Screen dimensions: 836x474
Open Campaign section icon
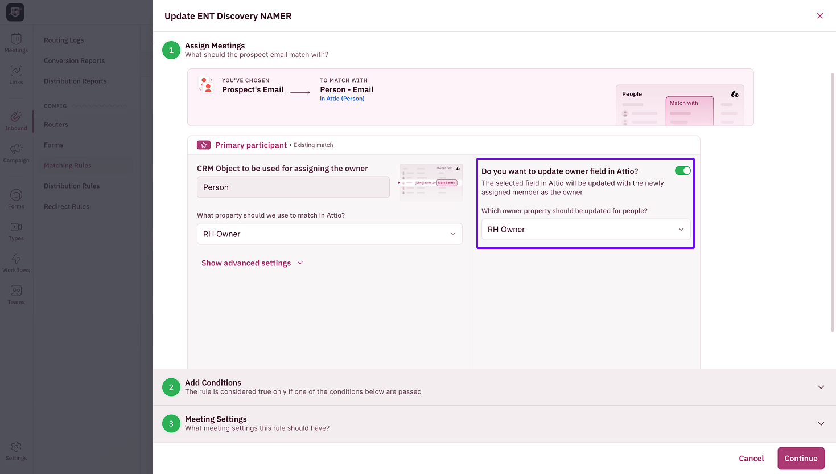16,153
